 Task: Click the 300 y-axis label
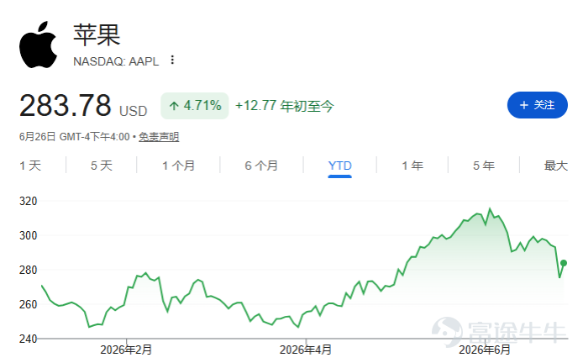[x=29, y=235]
